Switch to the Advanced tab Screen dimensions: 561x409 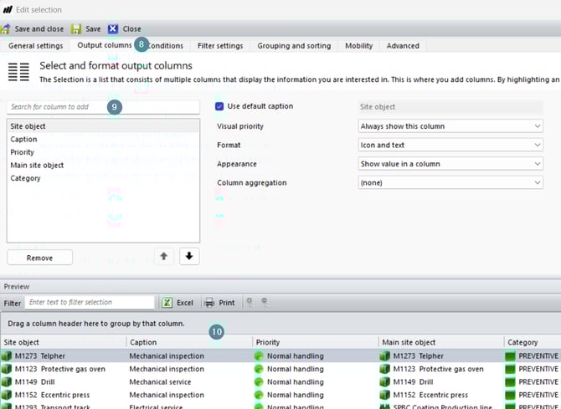tap(403, 46)
